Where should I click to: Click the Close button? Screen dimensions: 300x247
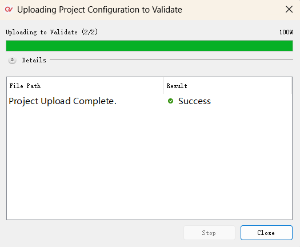[266, 233]
